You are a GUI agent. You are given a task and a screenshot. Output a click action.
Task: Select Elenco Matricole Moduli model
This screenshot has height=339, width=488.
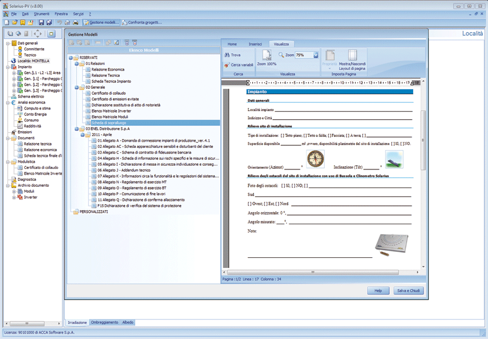click(x=110, y=117)
